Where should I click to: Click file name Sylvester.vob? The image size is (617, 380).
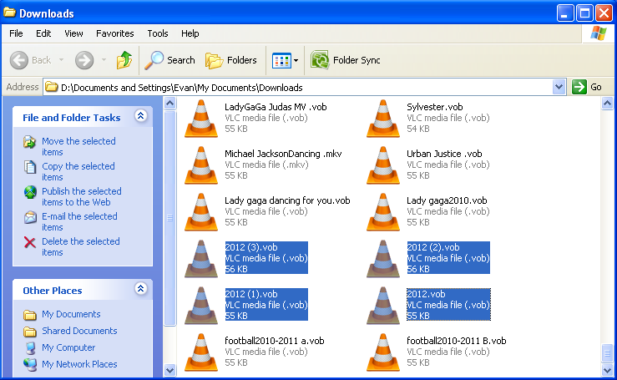click(435, 107)
